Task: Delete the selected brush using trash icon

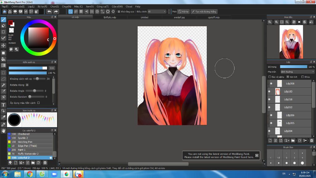Action: click(45, 163)
